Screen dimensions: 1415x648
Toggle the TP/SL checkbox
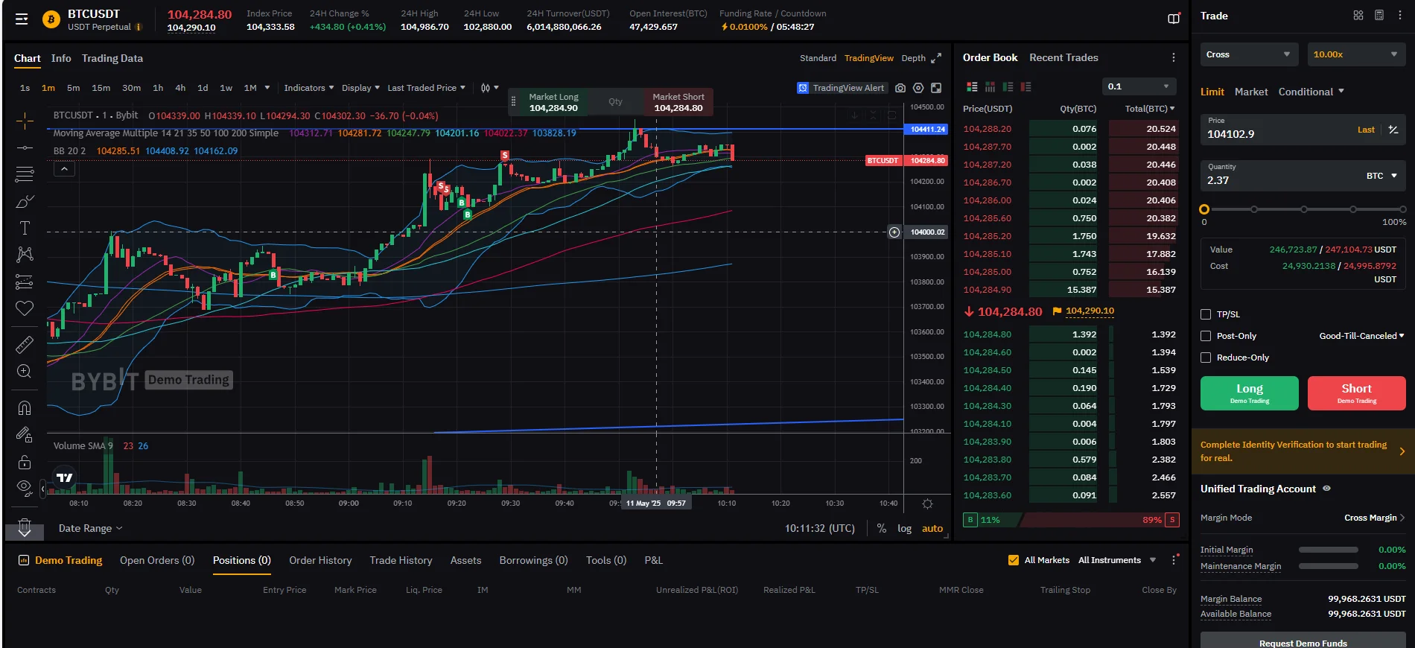pos(1206,314)
